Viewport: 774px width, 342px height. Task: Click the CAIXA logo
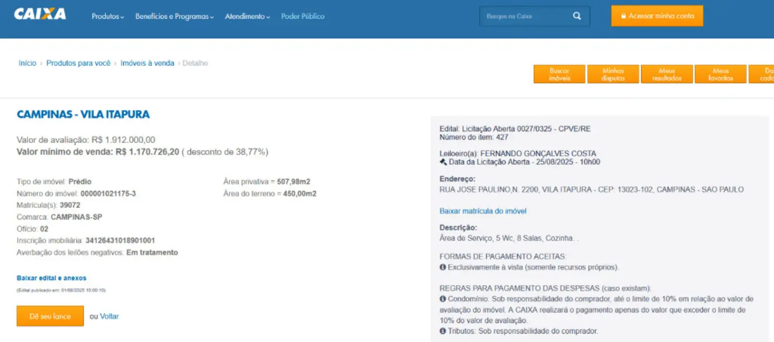(40, 14)
